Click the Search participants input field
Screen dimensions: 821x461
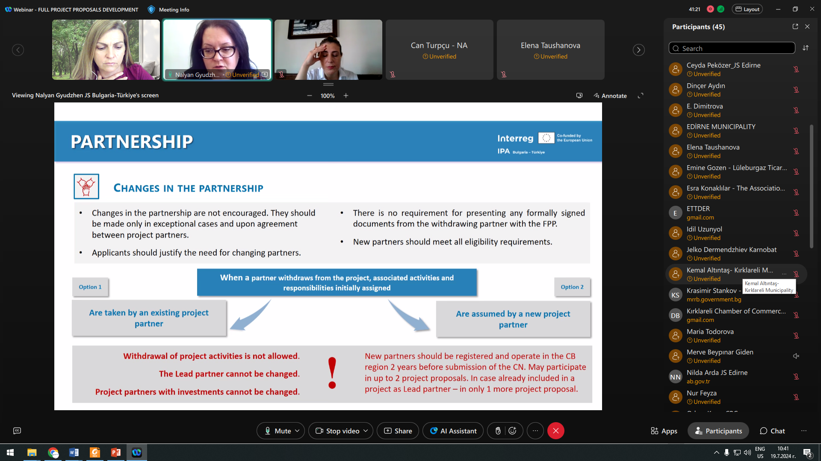point(732,48)
